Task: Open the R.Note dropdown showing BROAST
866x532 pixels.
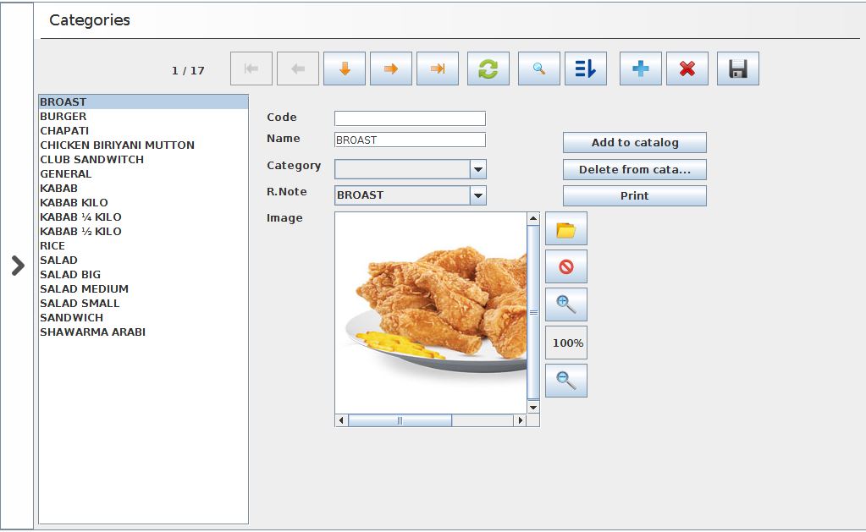Action: coord(478,195)
